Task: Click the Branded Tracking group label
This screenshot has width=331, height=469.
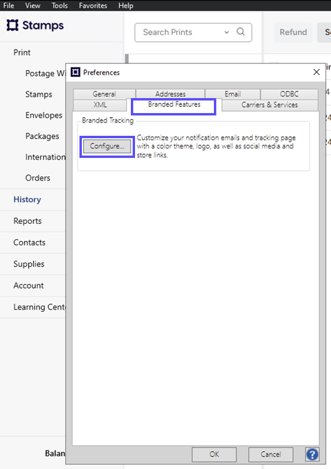Action: coord(108,120)
